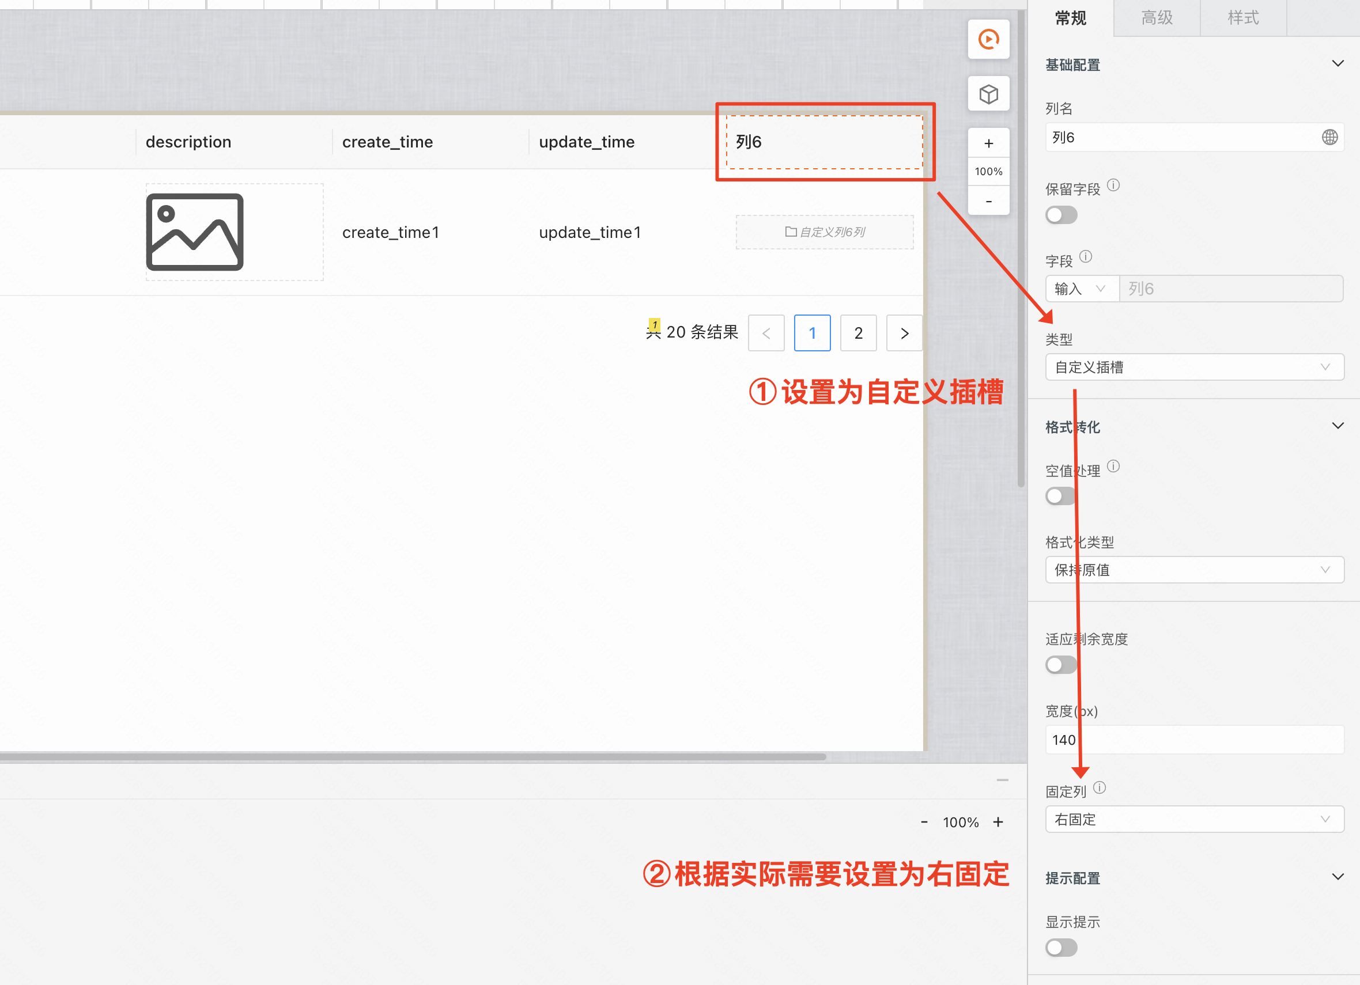
Task: Select the create_time column header
Action: 430,142
